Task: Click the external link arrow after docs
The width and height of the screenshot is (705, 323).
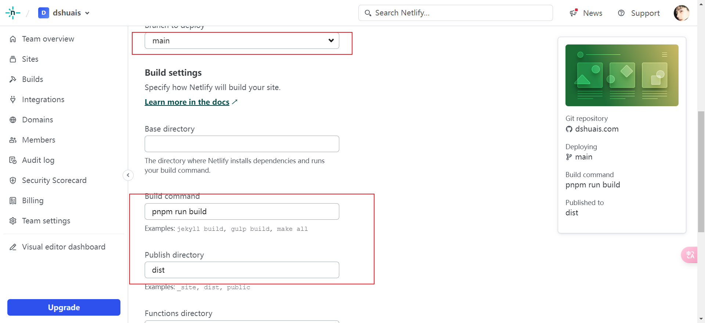Action: pos(235,102)
